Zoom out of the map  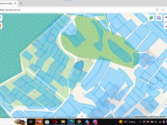coord(166,22)
